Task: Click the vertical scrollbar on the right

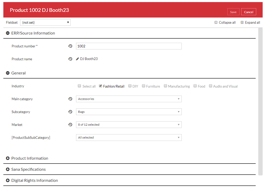Action: pyautogui.click(x=260, y=102)
